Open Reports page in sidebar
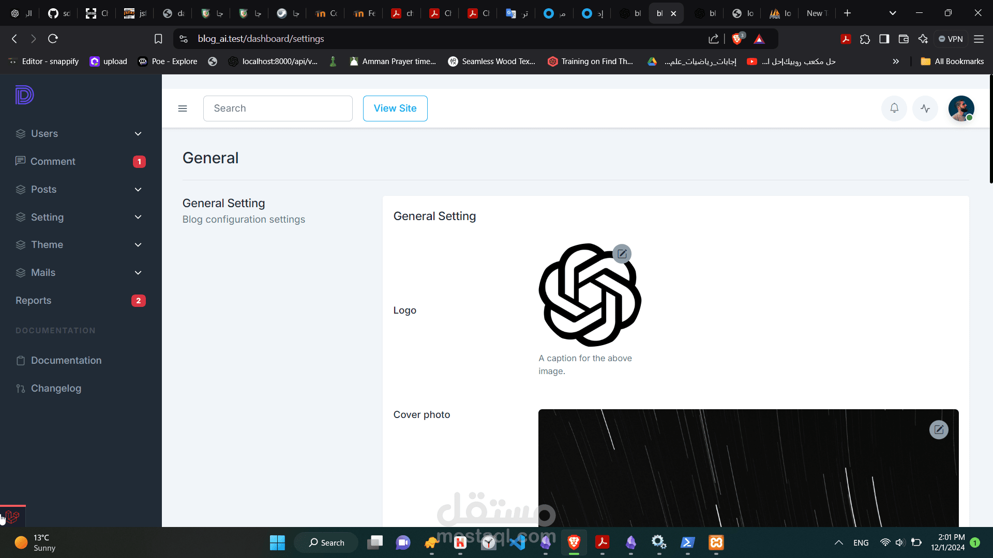The width and height of the screenshot is (993, 558). [x=34, y=301]
